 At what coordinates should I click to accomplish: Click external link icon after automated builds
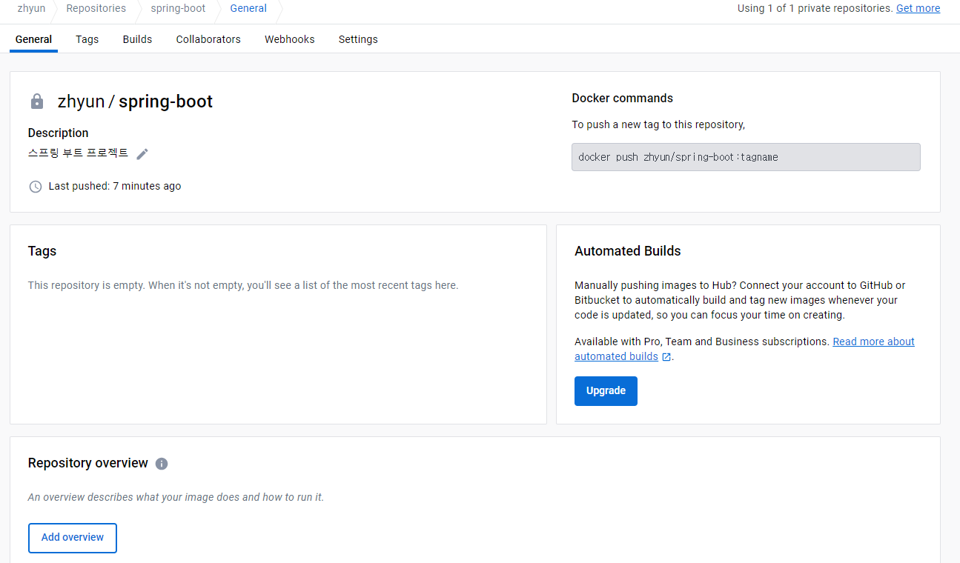point(666,357)
